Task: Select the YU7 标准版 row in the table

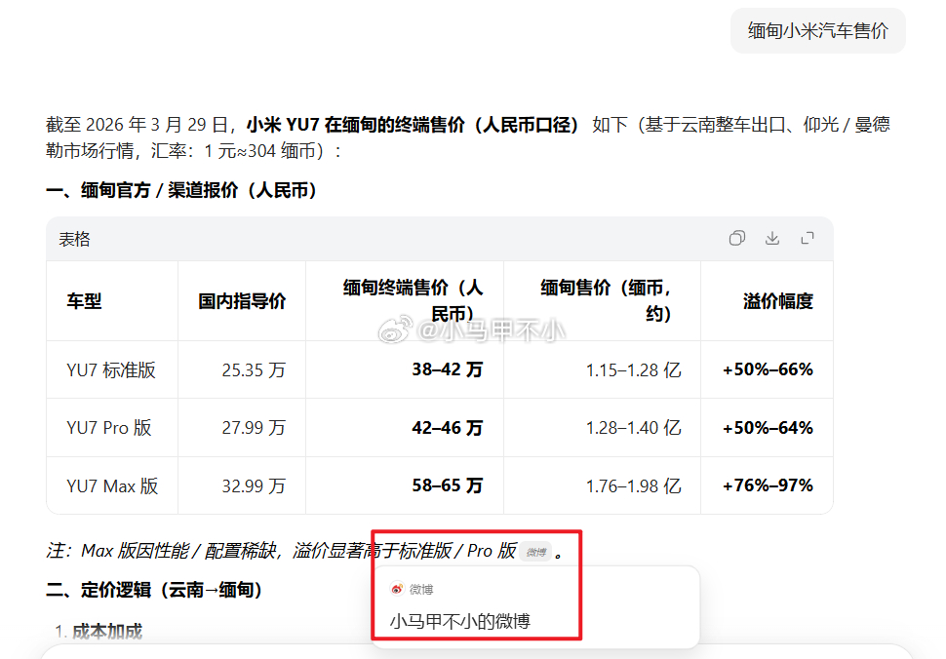Action: 112,369
